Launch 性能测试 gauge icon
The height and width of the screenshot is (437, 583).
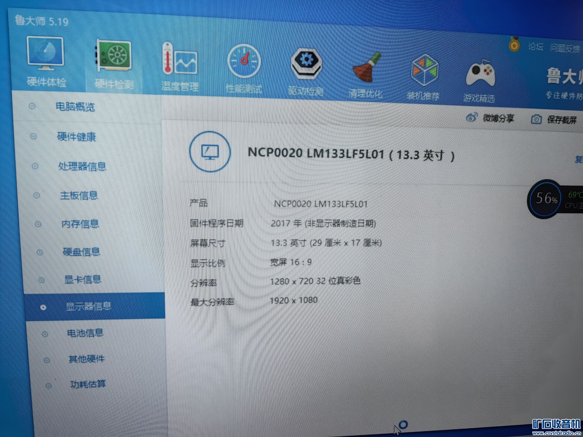pyautogui.click(x=244, y=62)
